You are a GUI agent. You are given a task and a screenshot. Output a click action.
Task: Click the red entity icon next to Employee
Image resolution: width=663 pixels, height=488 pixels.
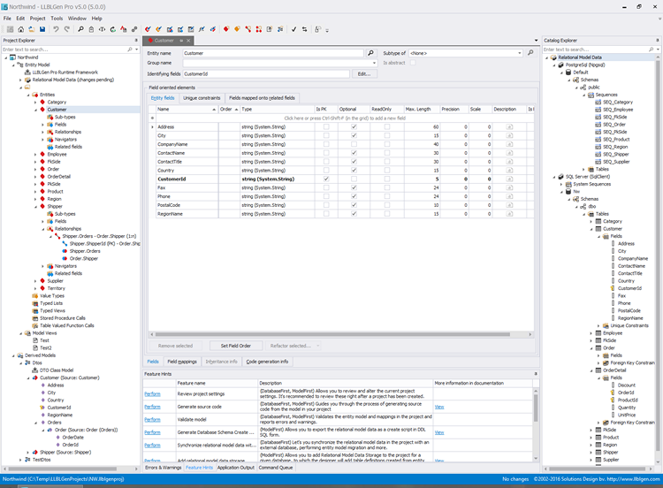42,154
